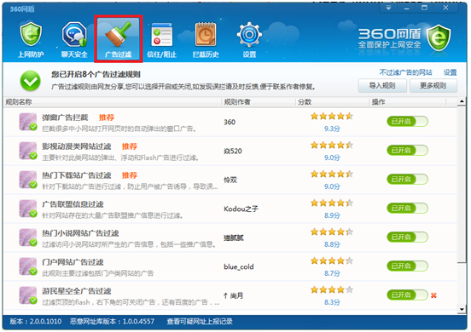Click the green checkmark status icon
The image size is (471, 332).
tap(31, 81)
